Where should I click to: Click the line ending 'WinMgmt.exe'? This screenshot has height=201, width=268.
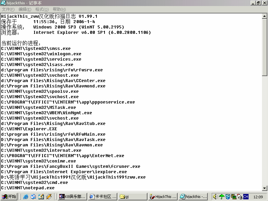click(x=47, y=113)
